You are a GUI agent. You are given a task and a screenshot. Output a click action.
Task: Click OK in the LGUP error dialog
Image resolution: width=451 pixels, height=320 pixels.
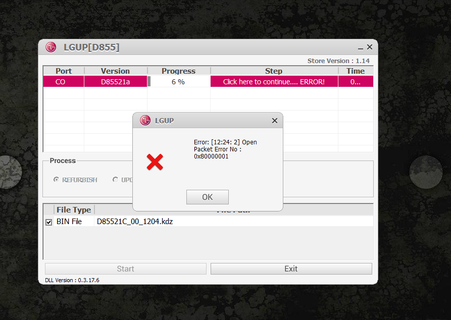pos(208,197)
